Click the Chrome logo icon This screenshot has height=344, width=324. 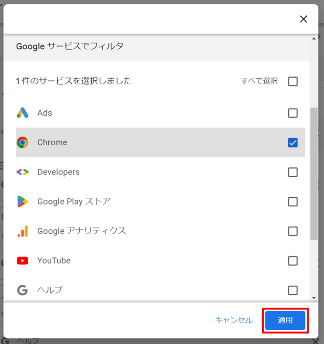(x=22, y=142)
